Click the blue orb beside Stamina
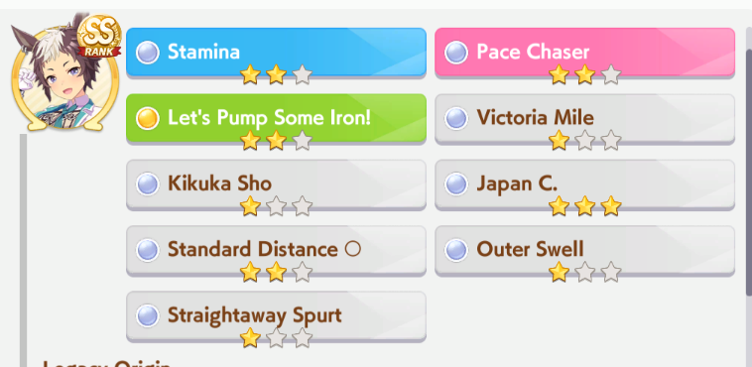 tap(147, 52)
